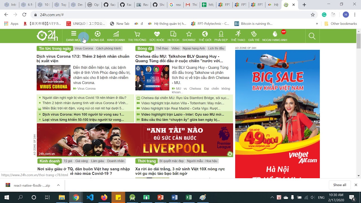Open the Virus Corona article thumbnail
This screenshot has height=203, width=361.
(x=54, y=78)
